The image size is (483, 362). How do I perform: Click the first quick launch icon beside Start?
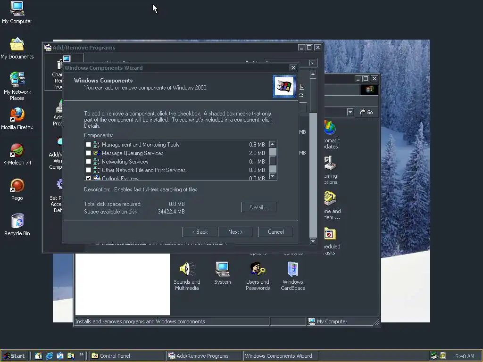tap(38, 356)
